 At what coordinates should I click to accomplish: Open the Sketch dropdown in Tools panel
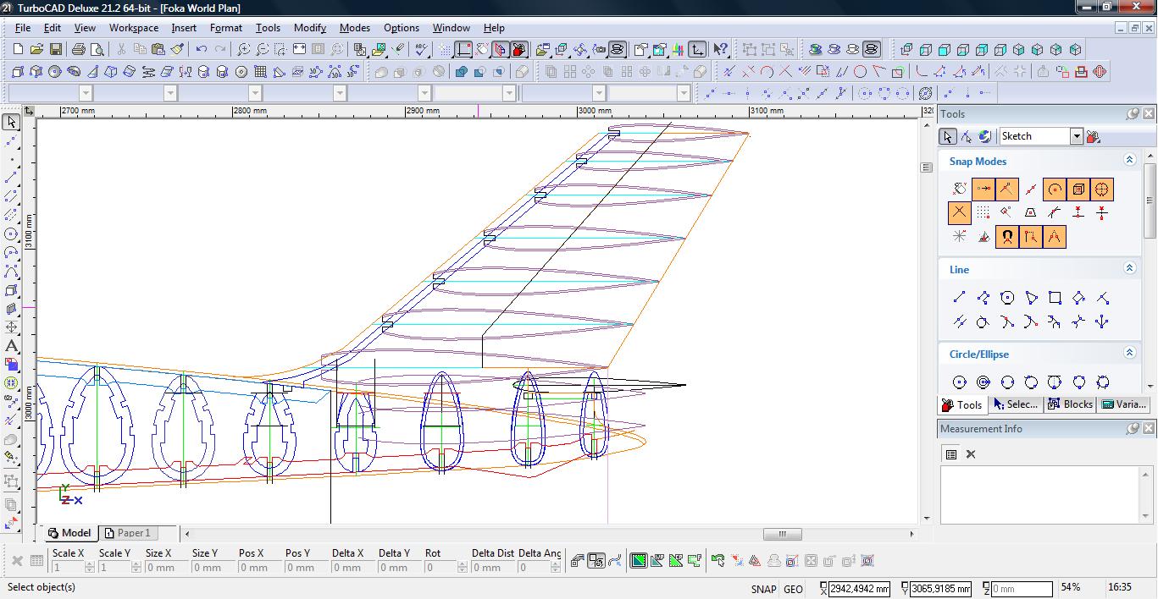pos(1076,136)
